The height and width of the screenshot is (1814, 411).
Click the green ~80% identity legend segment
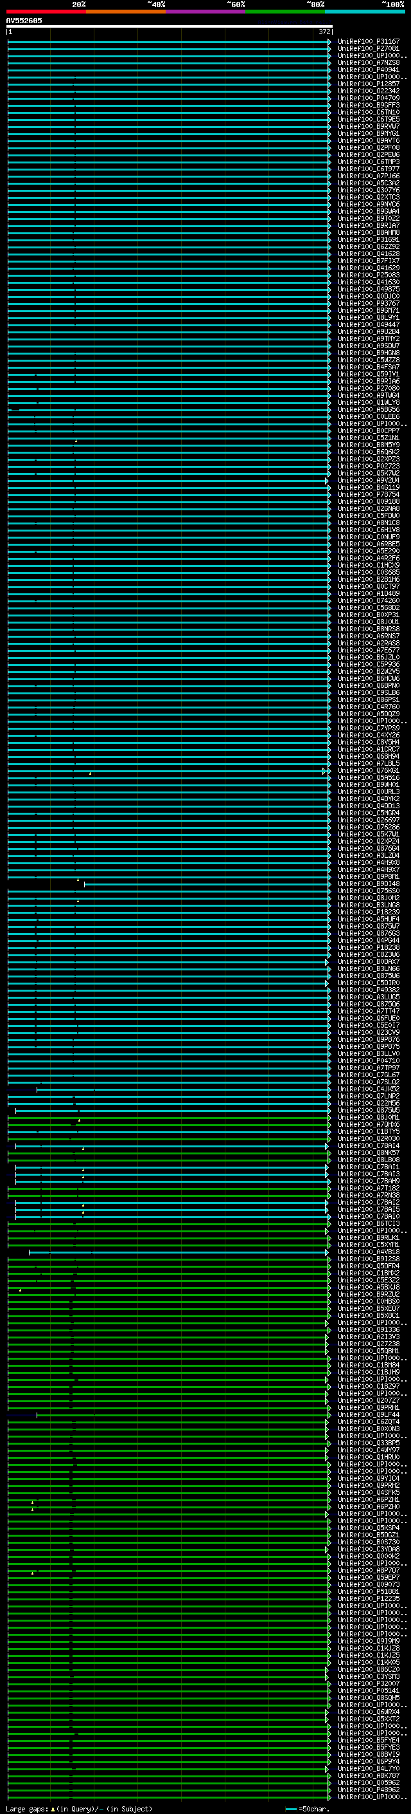click(x=285, y=12)
